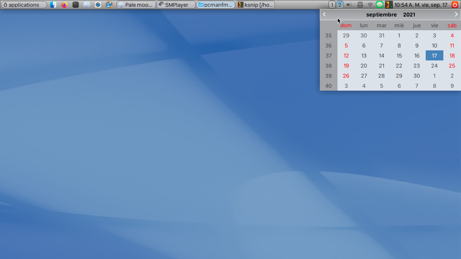
Task: Switch to the ksnip taskbar window
Action: tap(255, 5)
